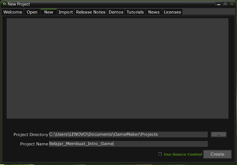Select the New tab
The image size is (237, 165).
[x=49, y=12]
